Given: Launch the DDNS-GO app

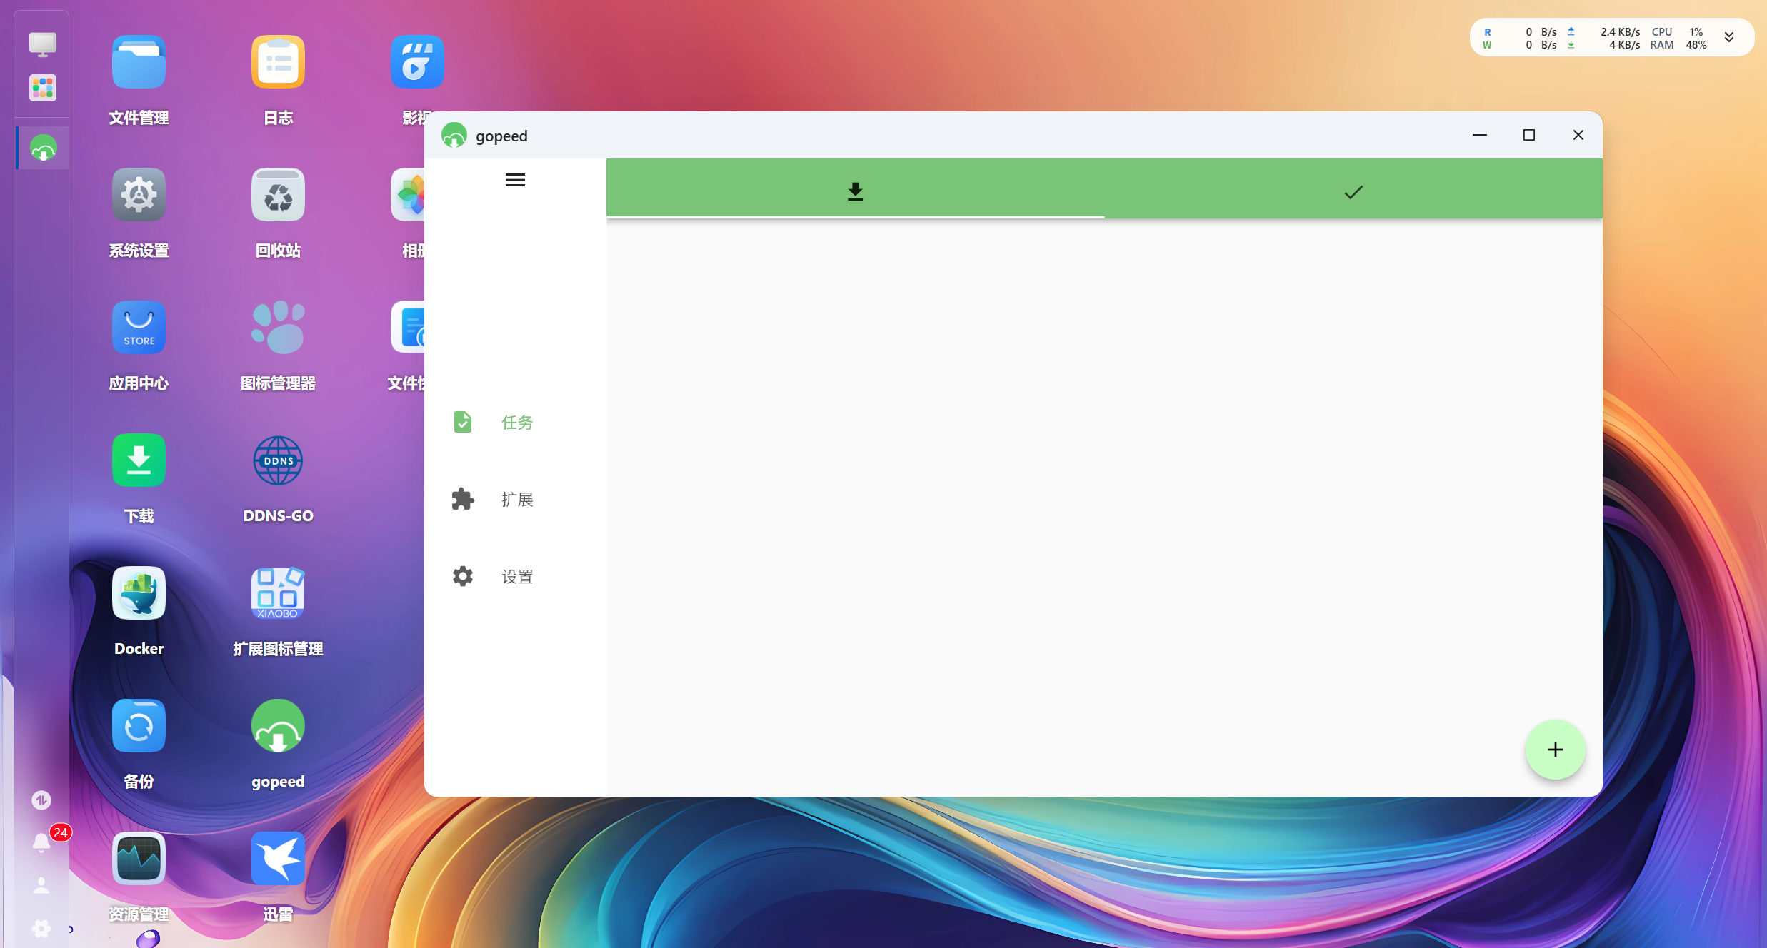Looking at the screenshot, I should coord(278,461).
